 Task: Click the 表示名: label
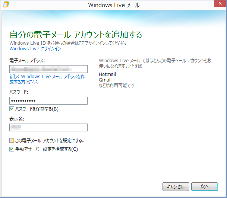click(17, 119)
